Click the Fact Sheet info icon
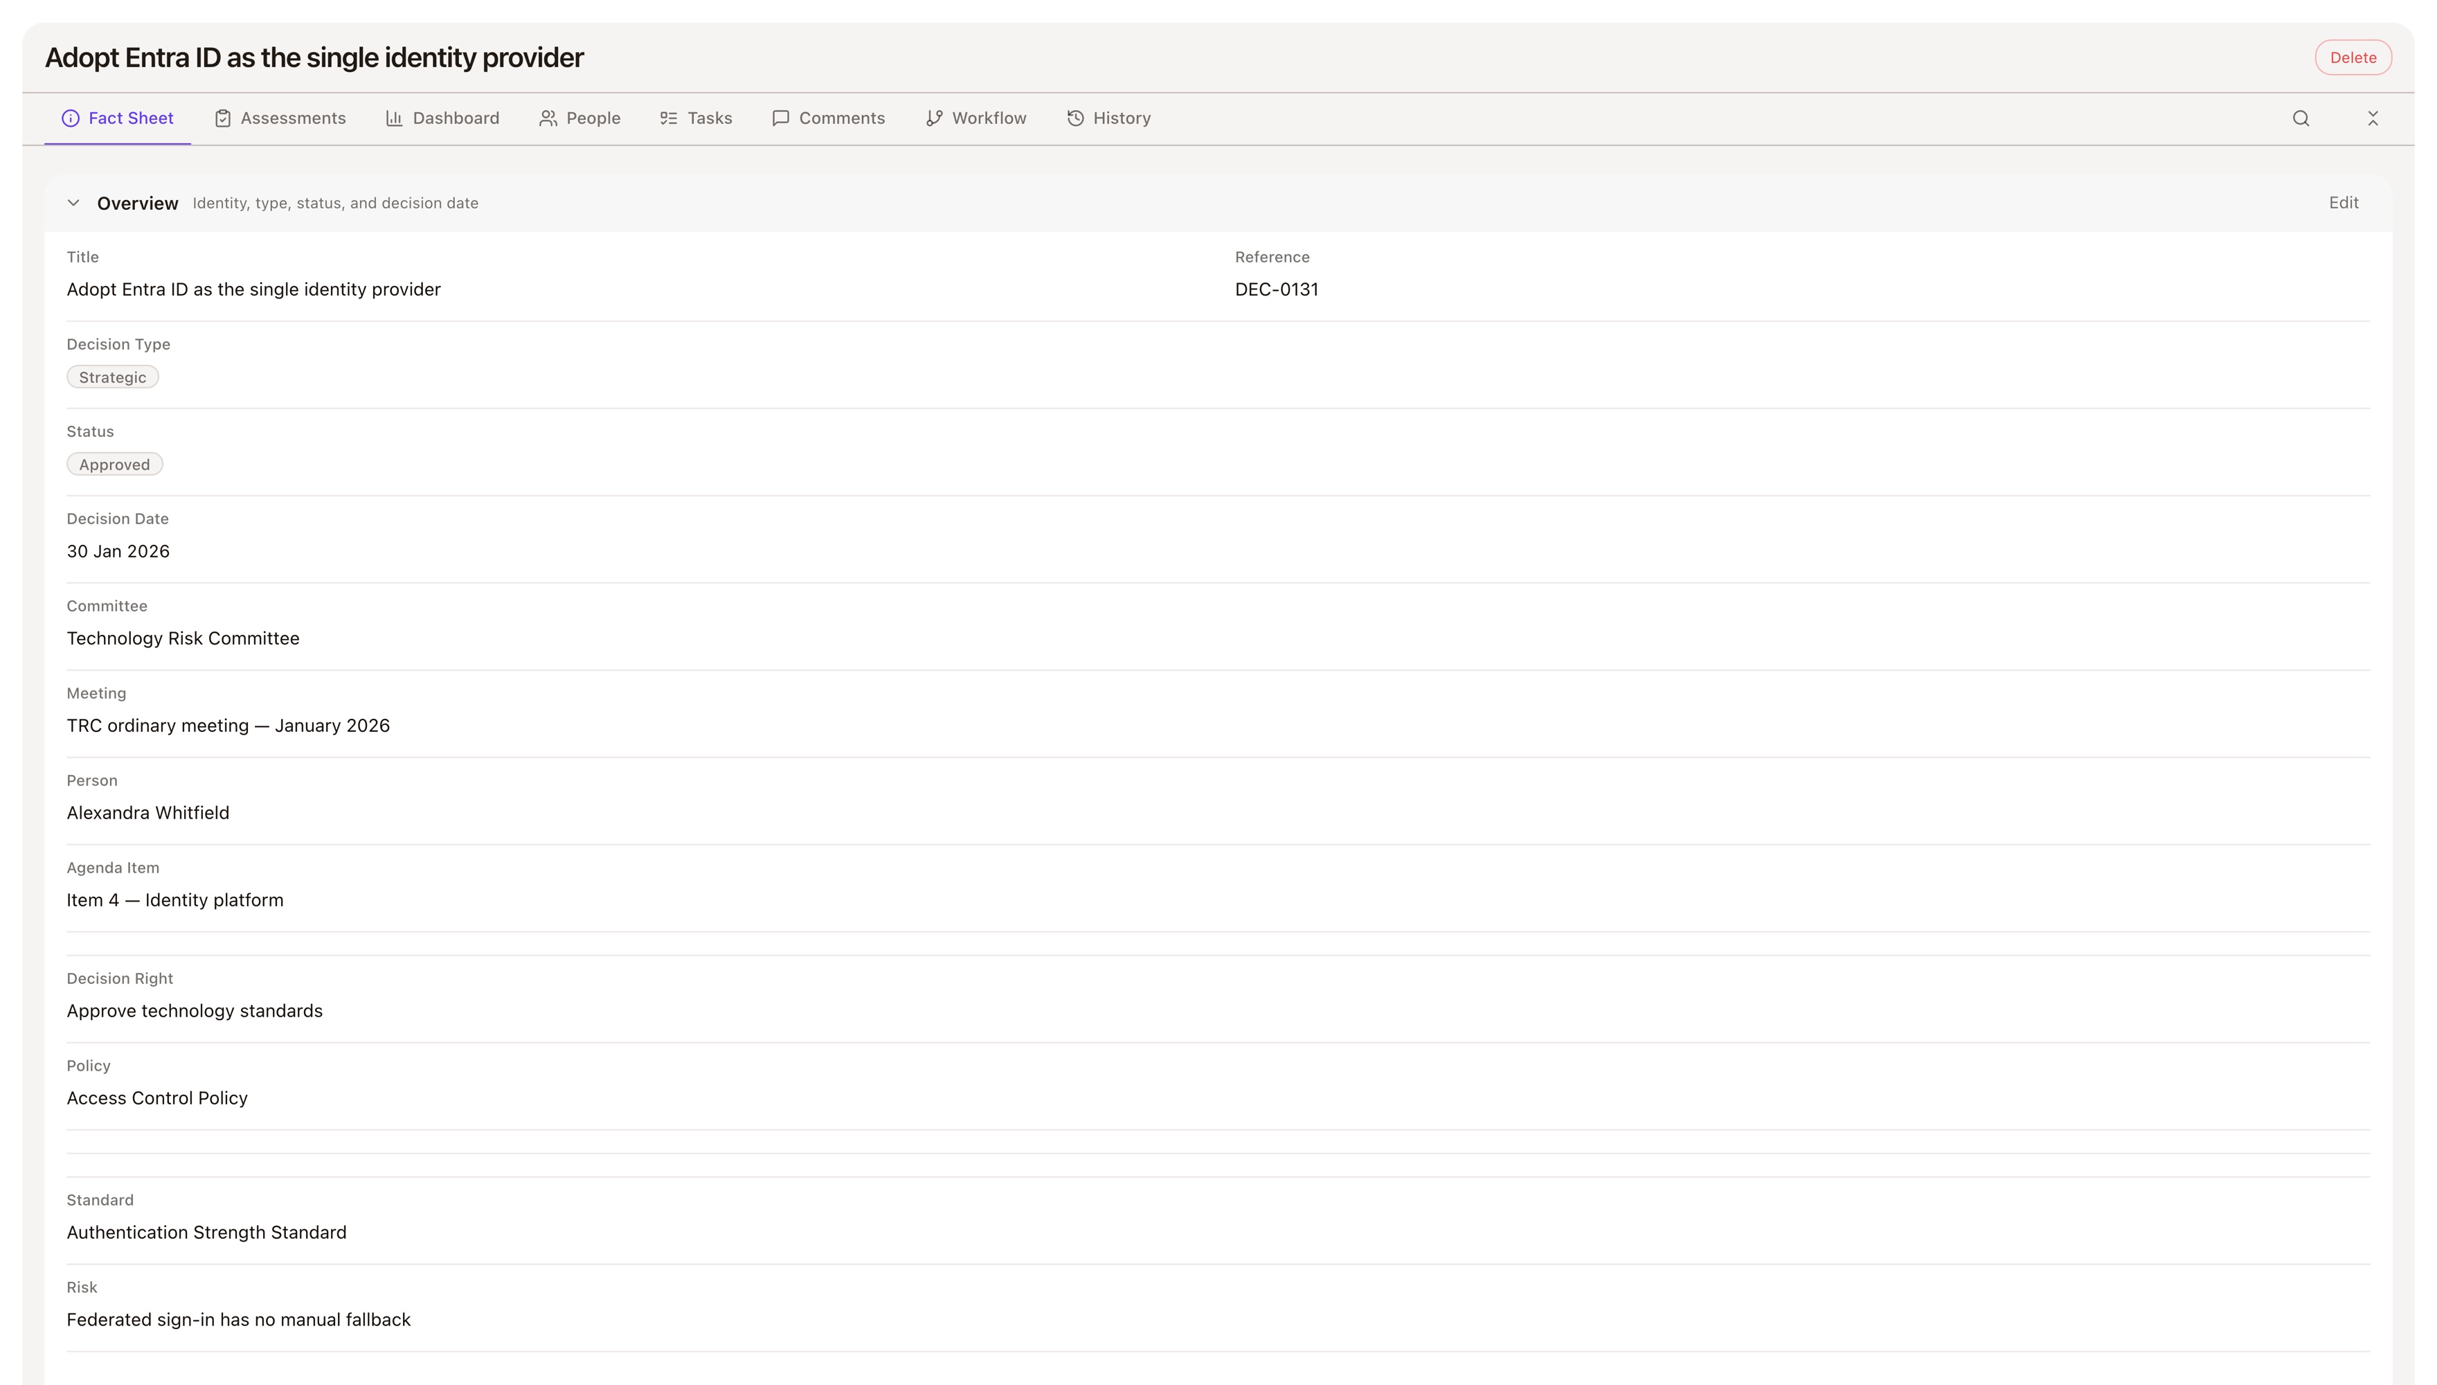Screen dimensions: 2437x1385 71,118
